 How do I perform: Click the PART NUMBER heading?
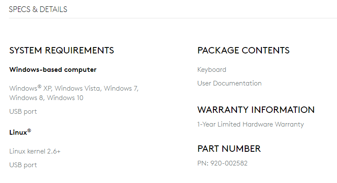(229, 149)
